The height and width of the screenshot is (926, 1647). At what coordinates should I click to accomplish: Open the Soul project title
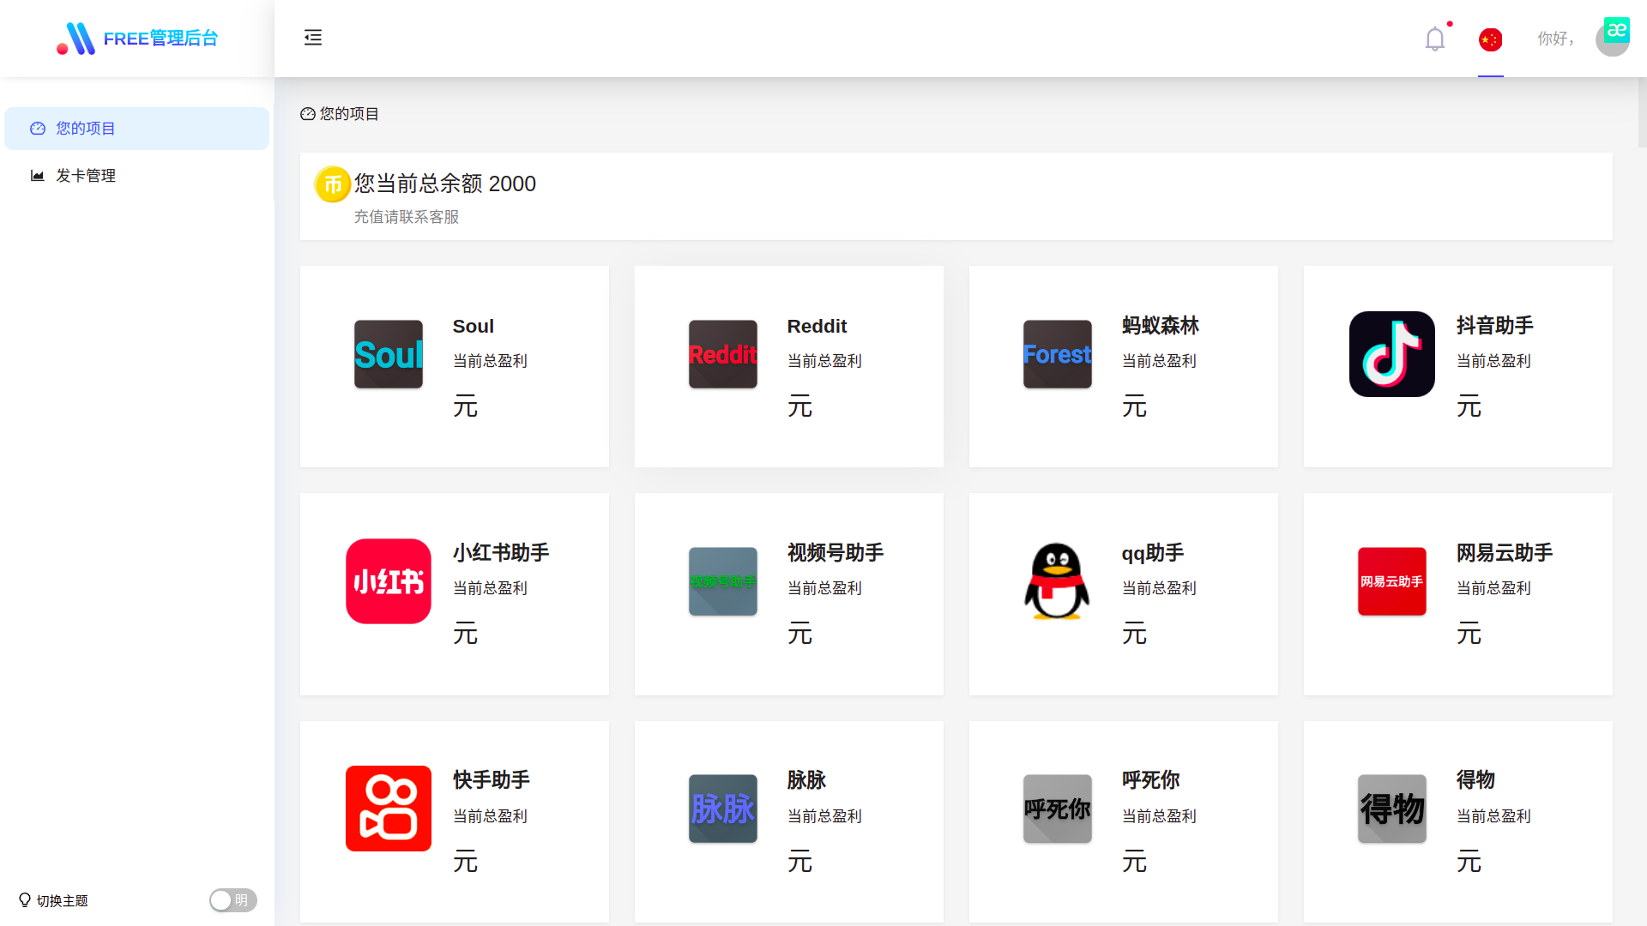click(474, 327)
